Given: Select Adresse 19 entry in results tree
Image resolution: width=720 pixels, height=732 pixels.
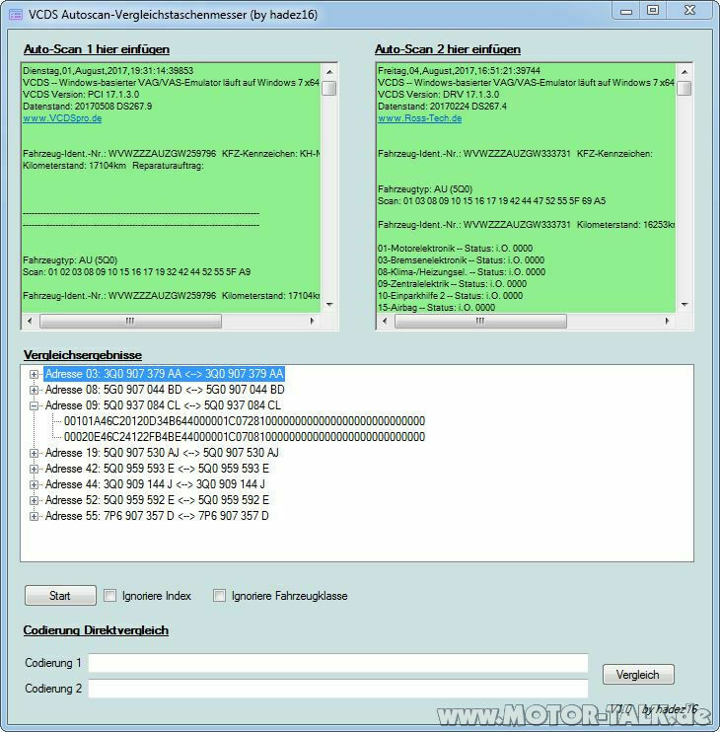Looking at the screenshot, I should (162, 453).
